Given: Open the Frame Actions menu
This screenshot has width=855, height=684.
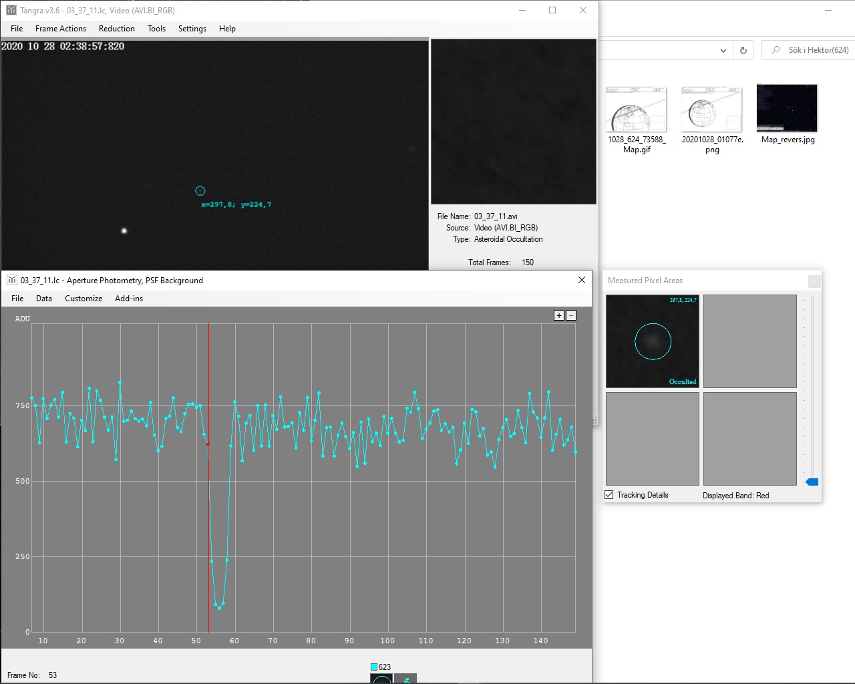Looking at the screenshot, I should click(x=61, y=29).
